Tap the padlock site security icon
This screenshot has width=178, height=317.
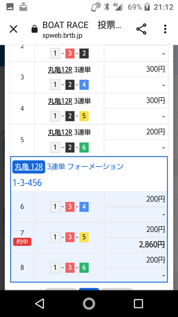[x=35, y=29]
